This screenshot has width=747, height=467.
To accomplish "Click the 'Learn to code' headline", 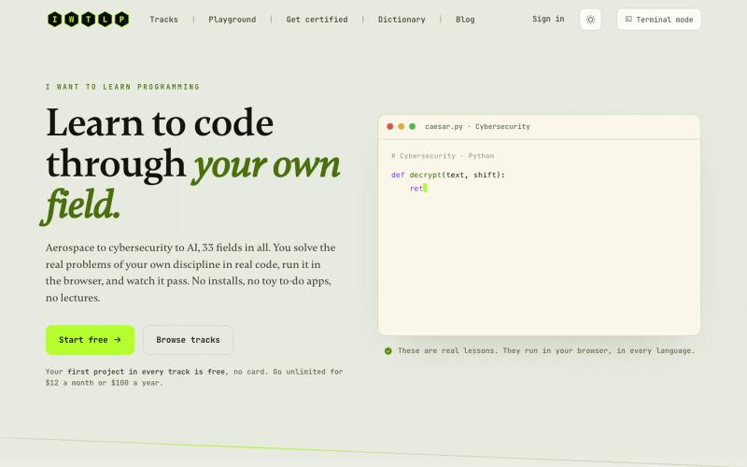I will [x=160, y=122].
